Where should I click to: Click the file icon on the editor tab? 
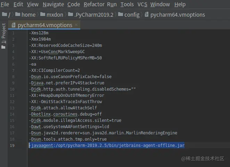click(x=13, y=25)
